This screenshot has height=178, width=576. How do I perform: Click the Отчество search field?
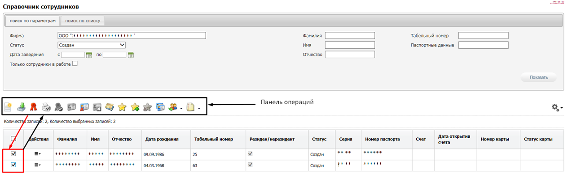coord(350,55)
